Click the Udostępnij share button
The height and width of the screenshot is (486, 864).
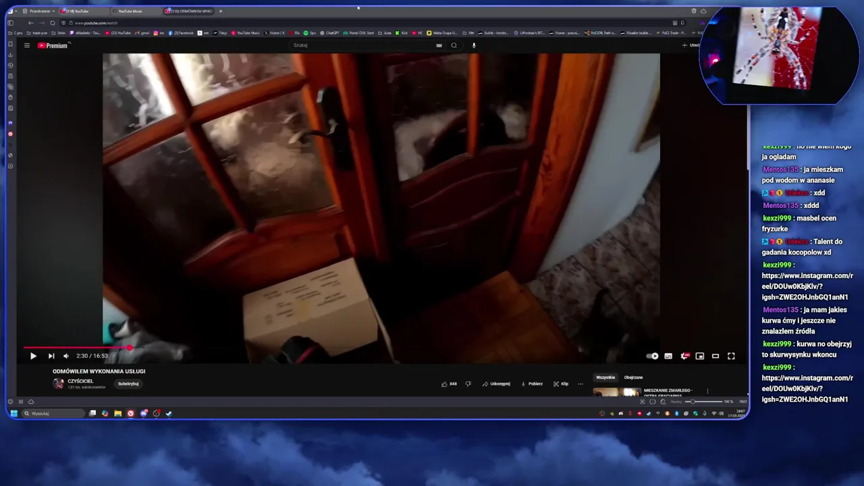pyautogui.click(x=496, y=383)
